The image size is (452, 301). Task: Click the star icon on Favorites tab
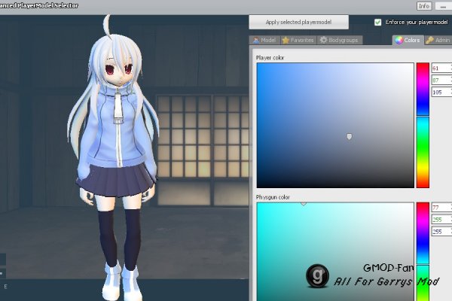click(286, 40)
